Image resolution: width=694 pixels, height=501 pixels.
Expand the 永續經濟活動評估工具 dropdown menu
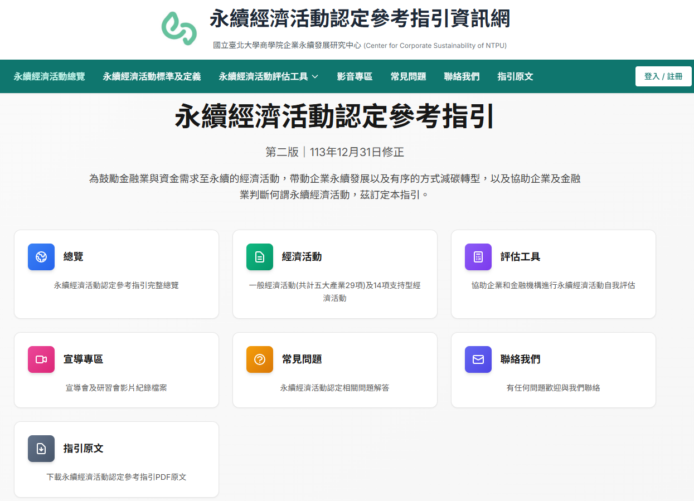(x=268, y=76)
